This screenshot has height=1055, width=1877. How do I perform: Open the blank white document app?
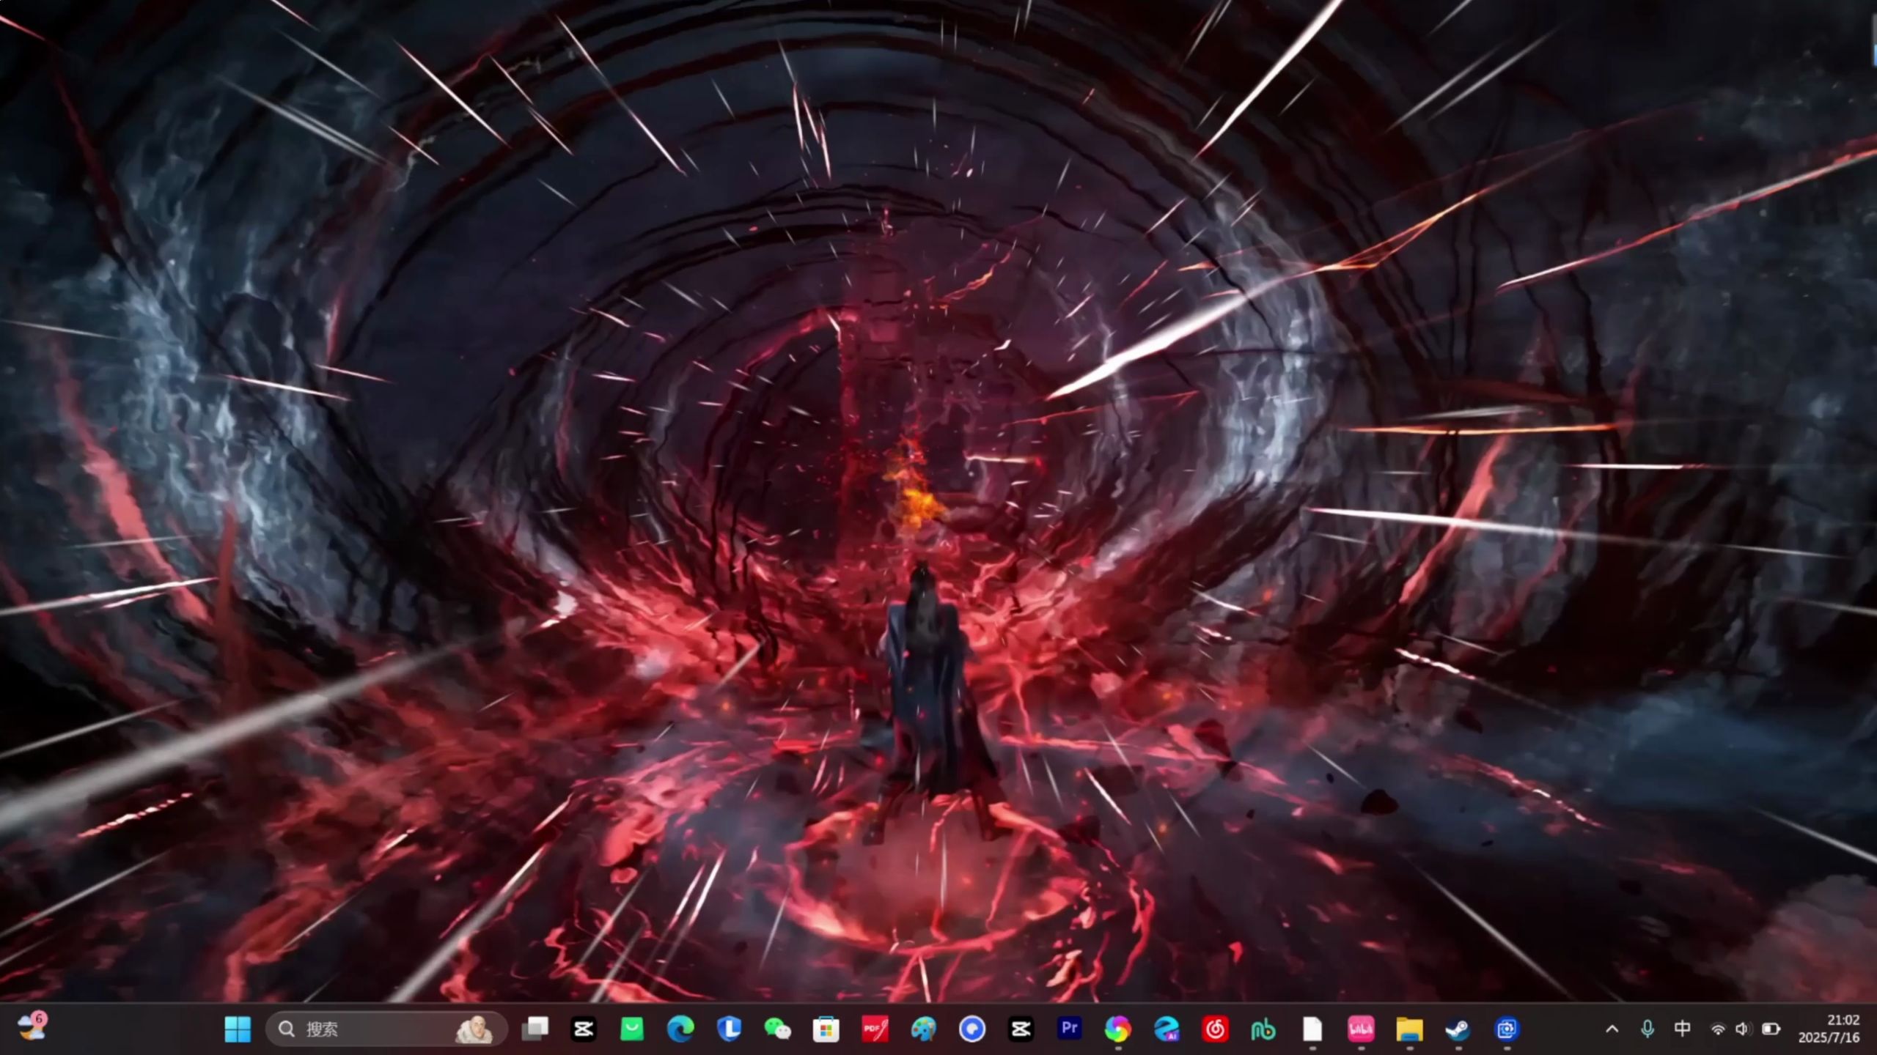1312,1029
